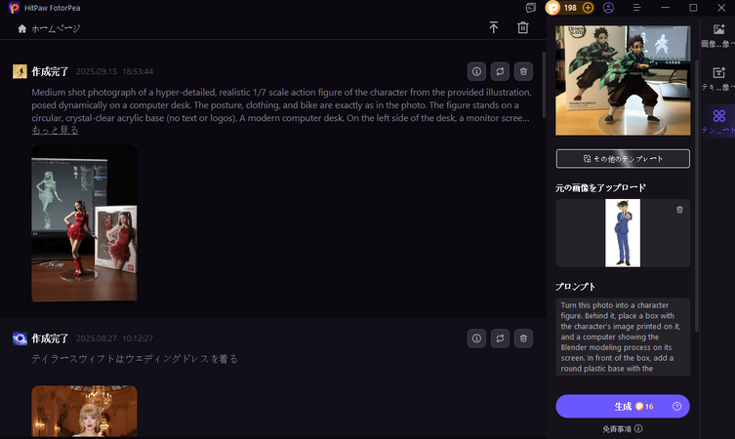Delete the 18:53:44 generation entry
Image resolution: width=735 pixels, height=439 pixels.
pyautogui.click(x=523, y=71)
